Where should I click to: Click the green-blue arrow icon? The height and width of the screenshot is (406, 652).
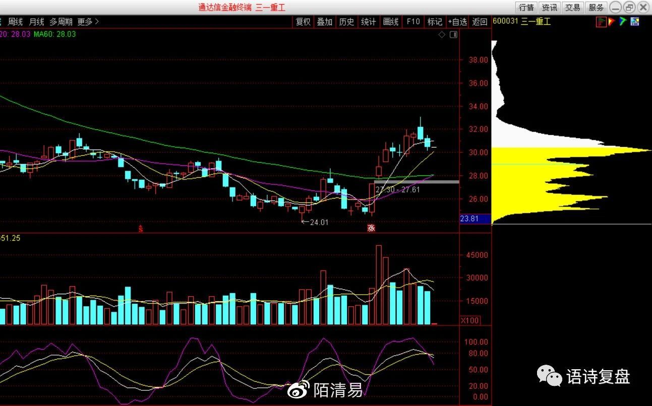click(623, 22)
